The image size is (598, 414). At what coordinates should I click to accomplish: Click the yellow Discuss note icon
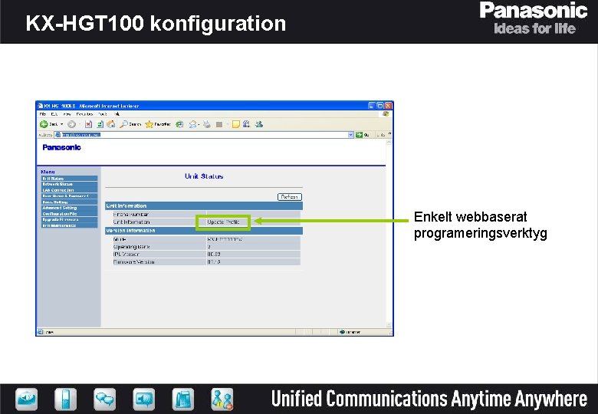pos(235,124)
